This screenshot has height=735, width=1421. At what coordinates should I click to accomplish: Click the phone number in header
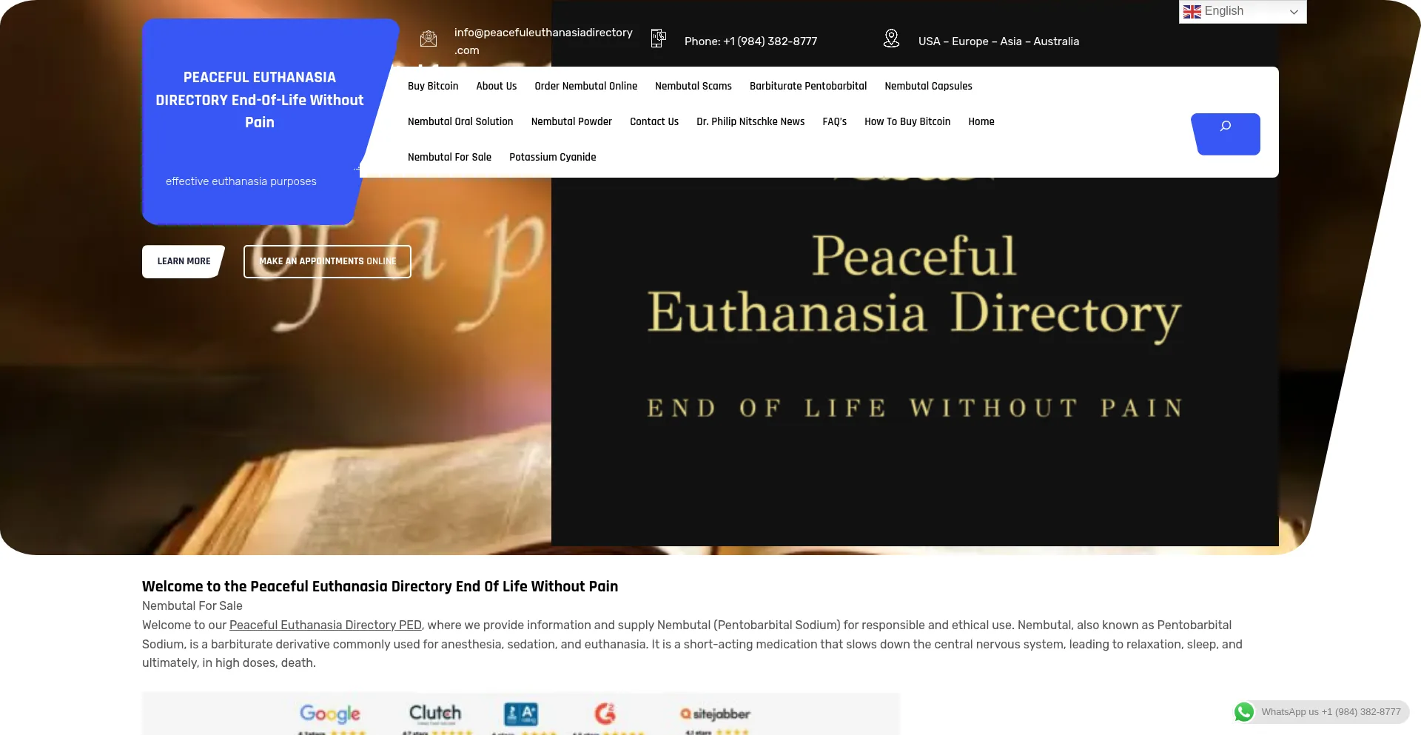point(750,41)
